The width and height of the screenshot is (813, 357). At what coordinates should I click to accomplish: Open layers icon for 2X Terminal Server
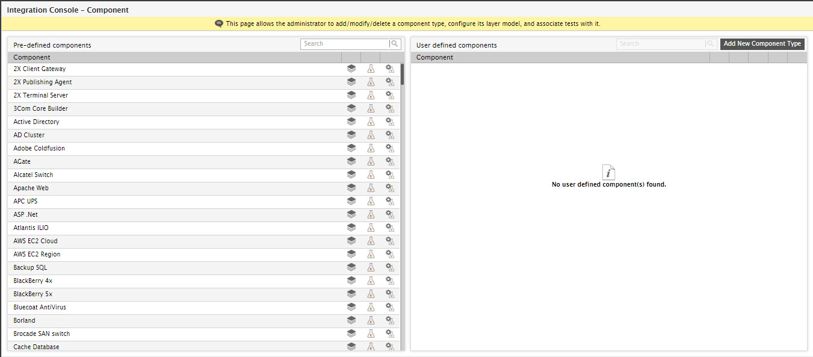pos(351,95)
